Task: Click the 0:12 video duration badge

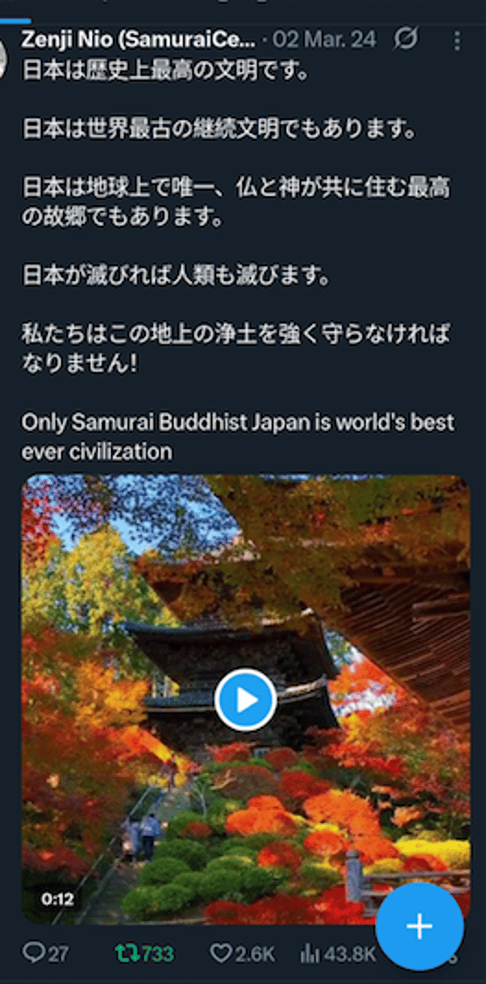Action: coord(58,898)
